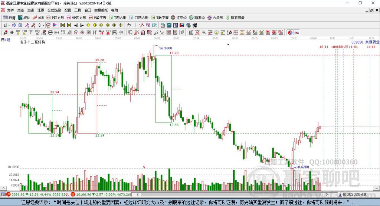Click the red floppy save icon
Image resolution: width=380 pixels, height=206 pixels.
pos(182,25)
